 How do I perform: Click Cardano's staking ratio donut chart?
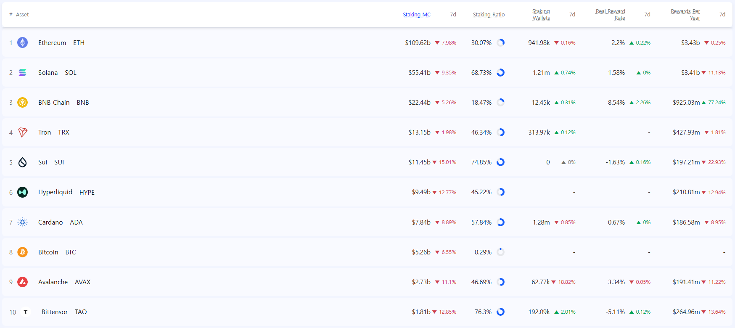tap(500, 222)
